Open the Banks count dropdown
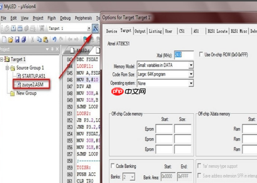Viewport: 257px width, 183px height. tap(132, 177)
